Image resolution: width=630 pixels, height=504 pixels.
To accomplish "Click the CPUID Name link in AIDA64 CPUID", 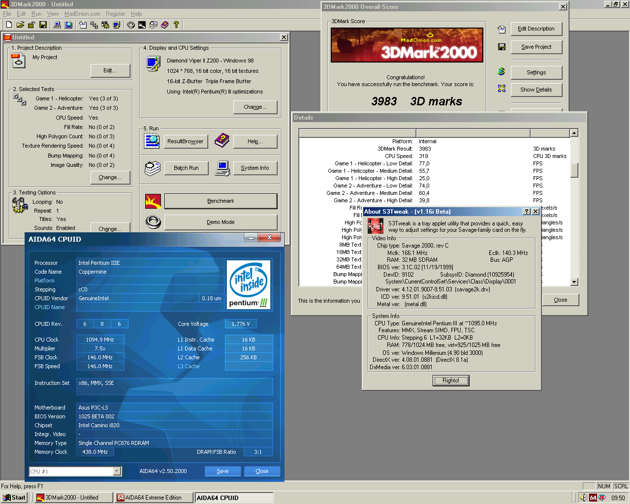I will pos(50,308).
